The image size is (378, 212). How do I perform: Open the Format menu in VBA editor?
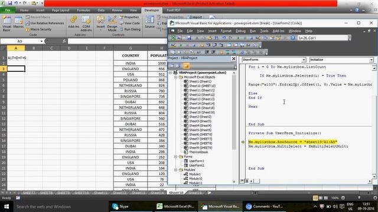point(226,31)
